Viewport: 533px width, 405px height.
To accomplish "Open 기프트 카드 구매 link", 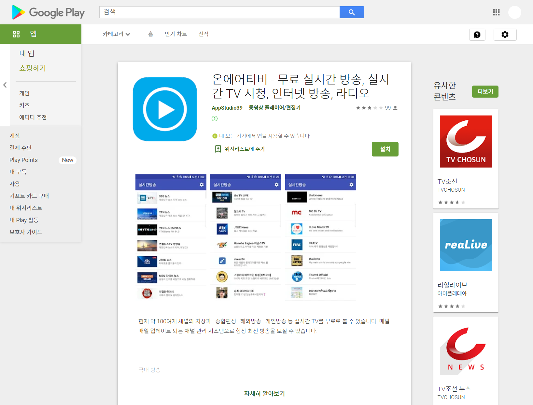I will click(29, 196).
